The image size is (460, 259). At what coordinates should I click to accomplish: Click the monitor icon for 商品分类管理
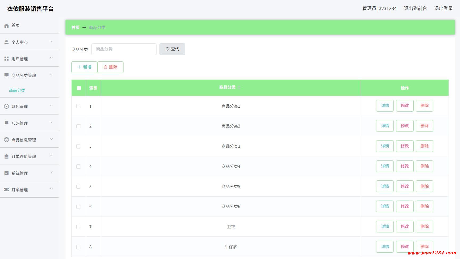point(7,75)
